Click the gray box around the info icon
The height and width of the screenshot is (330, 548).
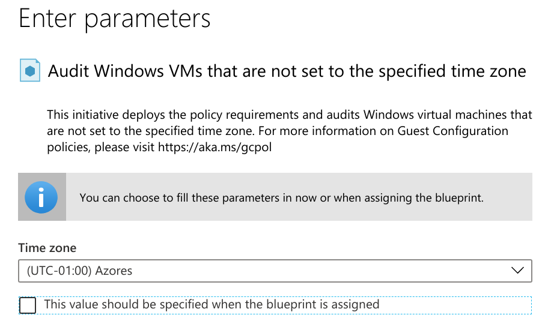click(42, 197)
